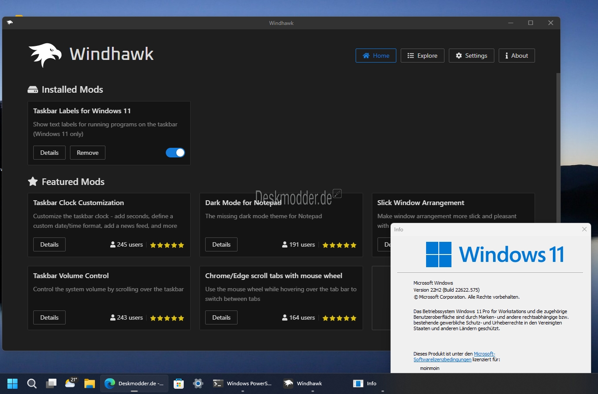The image size is (598, 394).
Task: Open the Windows Start menu
Action: pyautogui.click(x=13, y=384)
